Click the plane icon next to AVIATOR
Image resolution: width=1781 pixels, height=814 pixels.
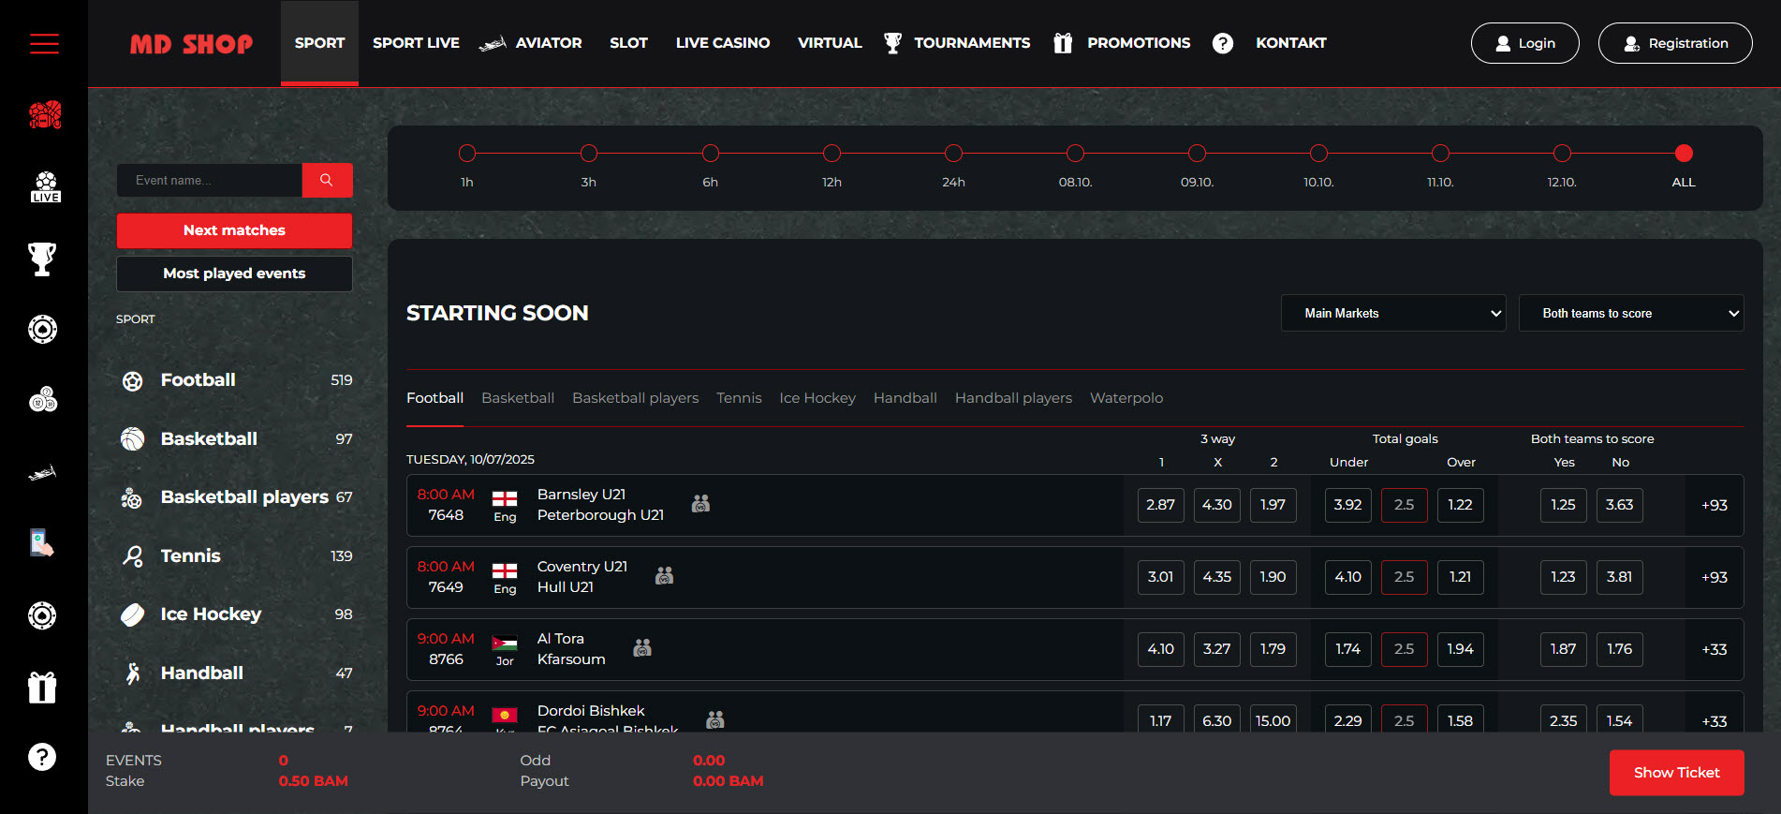click(493, 43)
